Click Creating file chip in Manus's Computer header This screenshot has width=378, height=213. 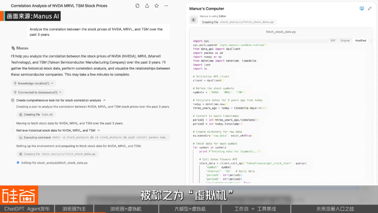(x=238, y=22)
